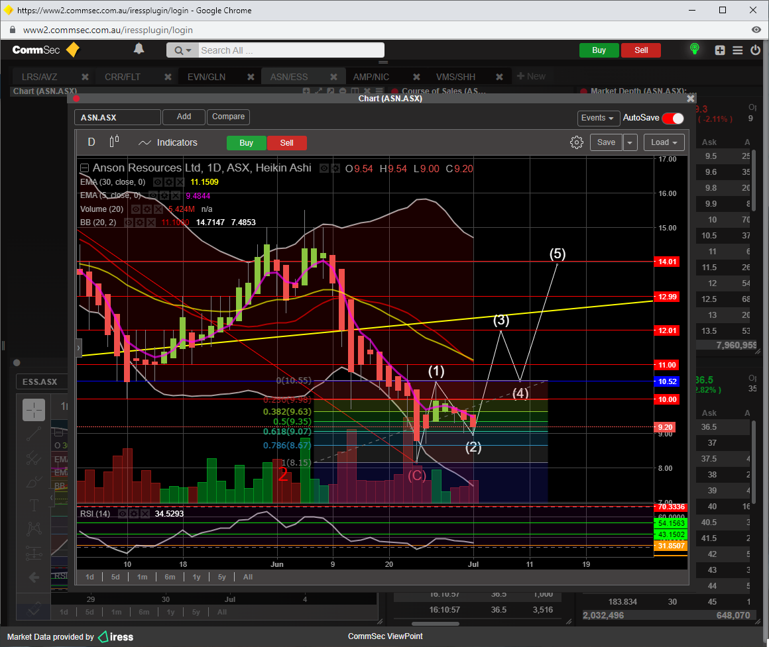Image resolution: width=769 pixels, height=647 pixels.
Task: Collapse the Anson Resources chart legend
Action: tap(84, 168)
